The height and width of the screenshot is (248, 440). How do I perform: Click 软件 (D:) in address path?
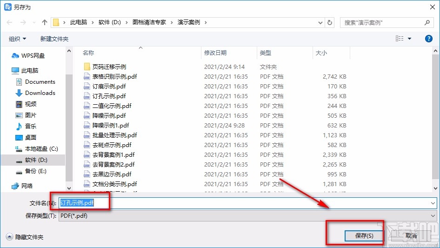(109, 22)
